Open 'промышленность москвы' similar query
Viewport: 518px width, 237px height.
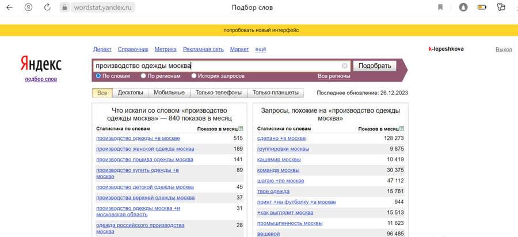(290, 223)
